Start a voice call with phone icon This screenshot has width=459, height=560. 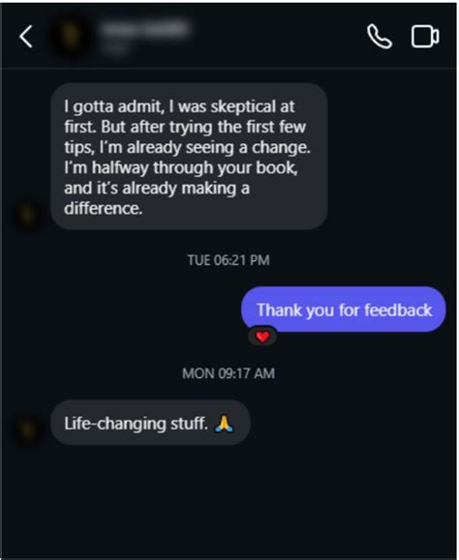pos(380,36)
